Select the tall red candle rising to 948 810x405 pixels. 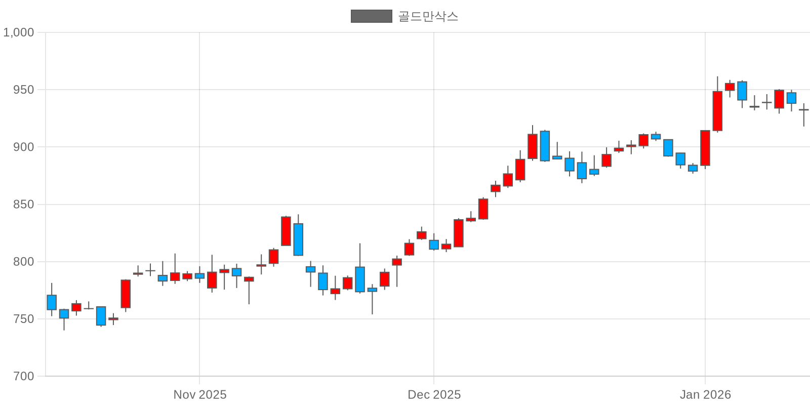(717, 111)
